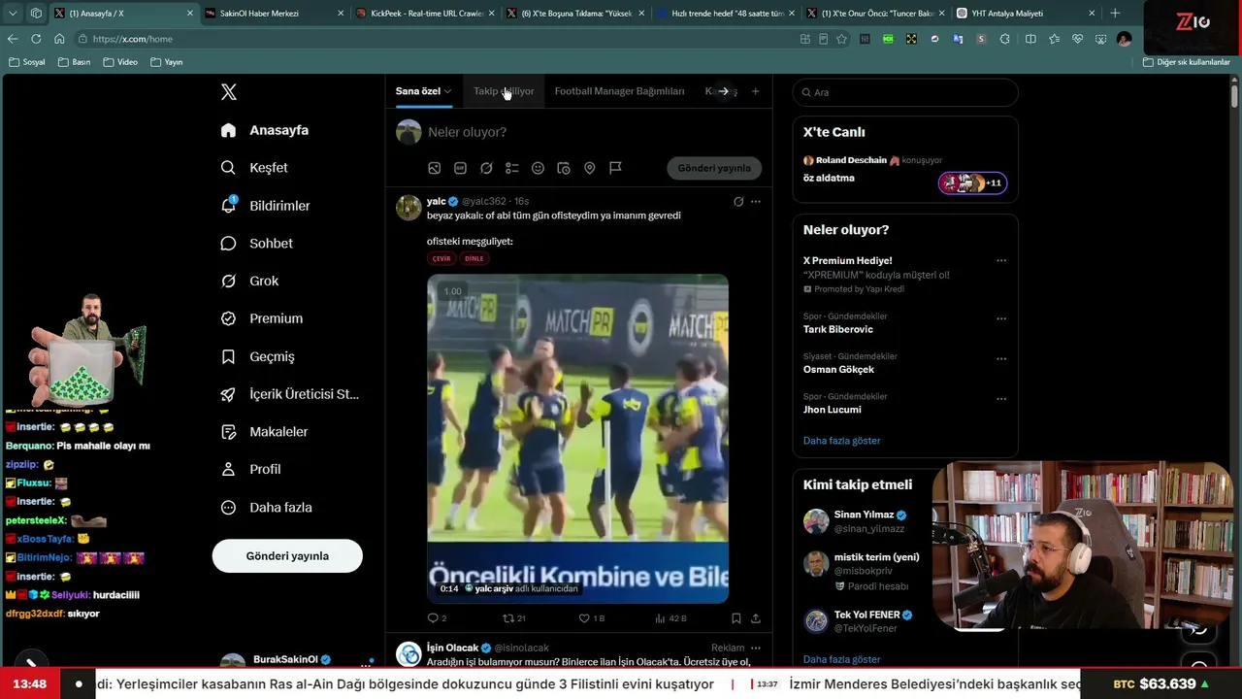Click Daha fazla göster under trends
The height and width of the screenshot is (699, 1242).
click(x=842, y=441)
